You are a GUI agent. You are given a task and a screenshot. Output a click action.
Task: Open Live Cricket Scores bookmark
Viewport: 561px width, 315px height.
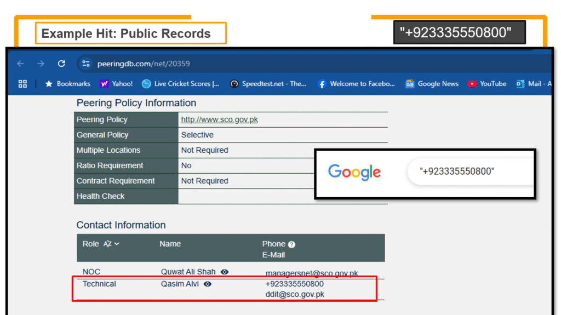181,84
